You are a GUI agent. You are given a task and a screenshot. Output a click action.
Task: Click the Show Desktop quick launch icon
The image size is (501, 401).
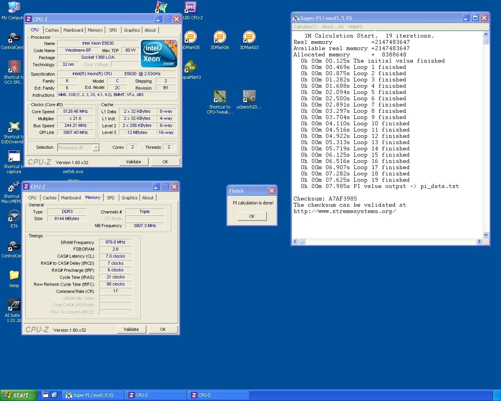45,395
